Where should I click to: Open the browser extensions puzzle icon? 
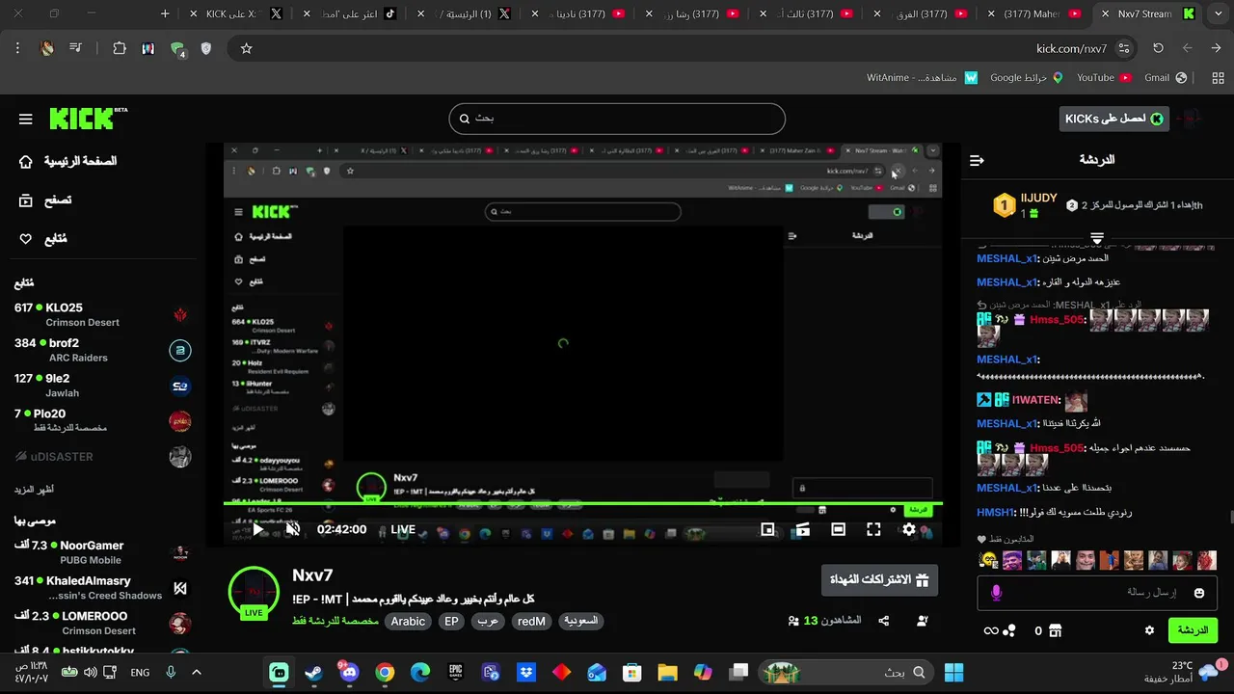[120, 48]
